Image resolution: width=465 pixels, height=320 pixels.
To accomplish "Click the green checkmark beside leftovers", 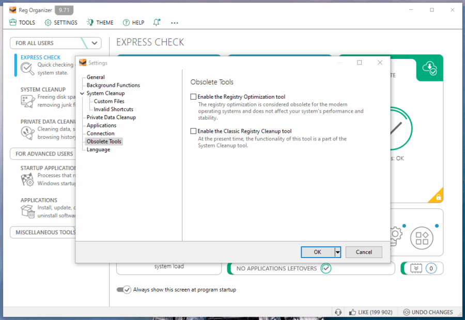I will (x=326, y=268).
